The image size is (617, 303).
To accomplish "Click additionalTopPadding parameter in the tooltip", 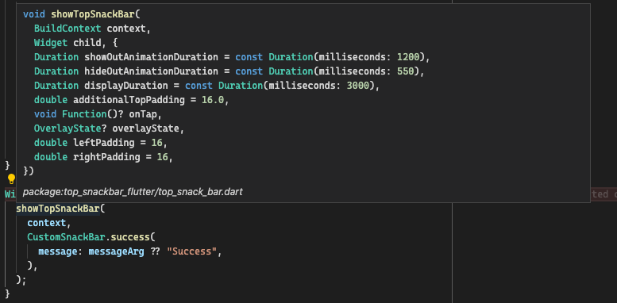I will (129, 100).
